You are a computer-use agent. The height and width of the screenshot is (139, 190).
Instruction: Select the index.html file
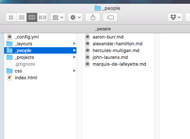click(x=40, y=77)
